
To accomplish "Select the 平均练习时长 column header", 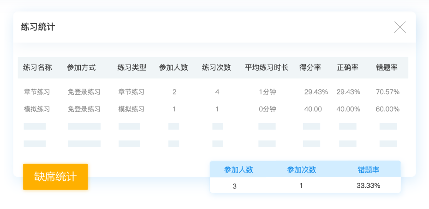I will point(267,67).
